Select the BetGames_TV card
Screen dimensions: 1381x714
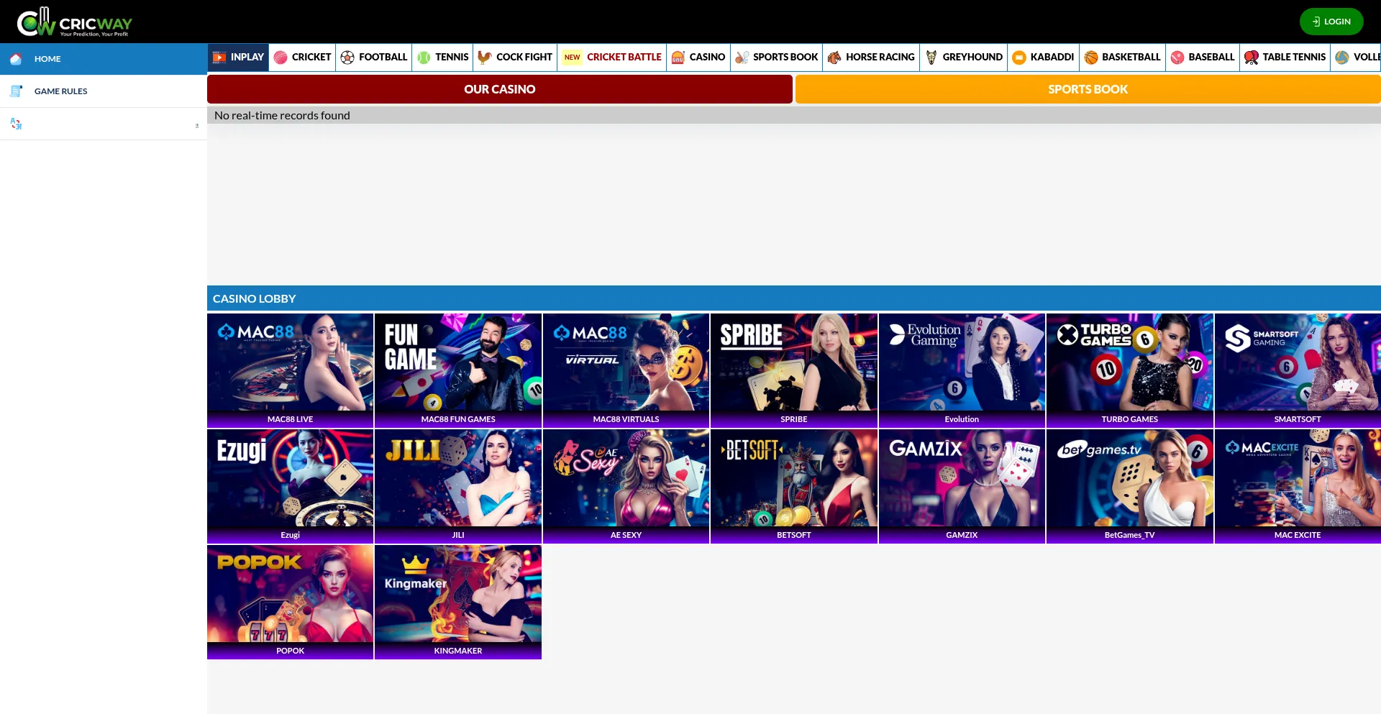point(1130,486)
